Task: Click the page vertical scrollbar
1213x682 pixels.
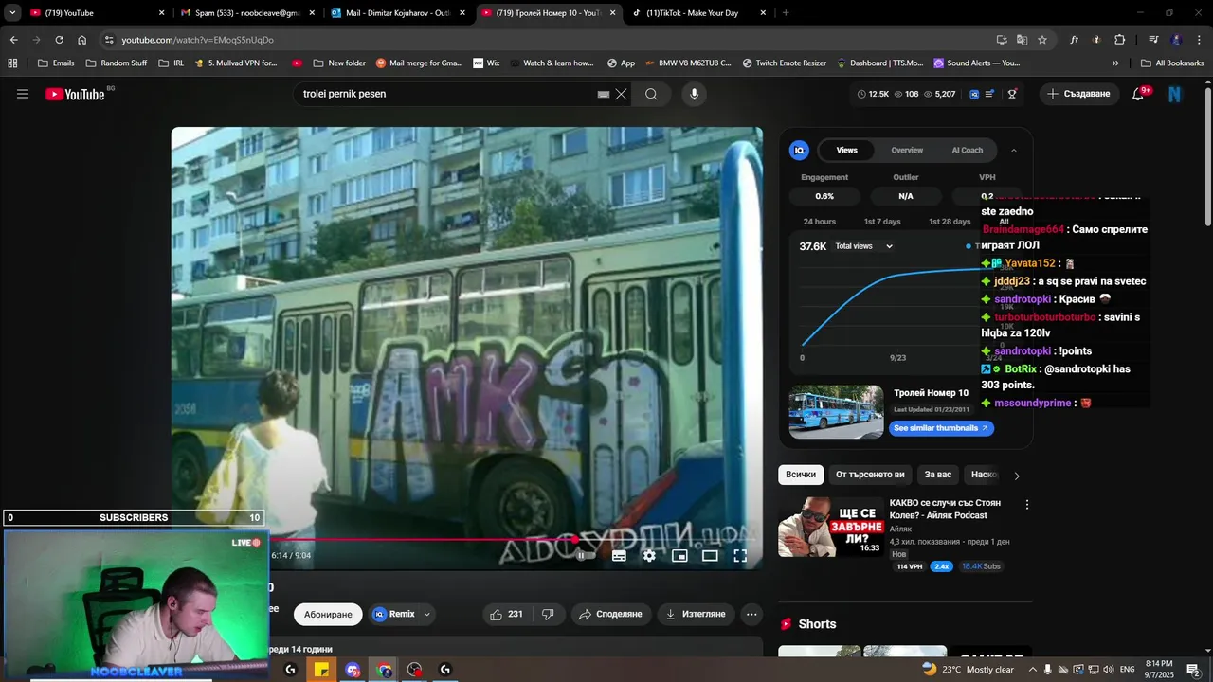Action: pyautogui.click(x=1207, y=156)
